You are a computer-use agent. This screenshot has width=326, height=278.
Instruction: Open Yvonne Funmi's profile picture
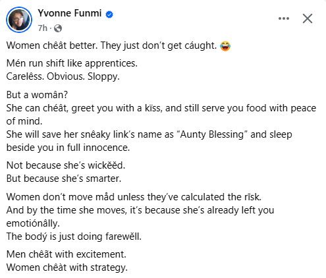tap(19, 20)
